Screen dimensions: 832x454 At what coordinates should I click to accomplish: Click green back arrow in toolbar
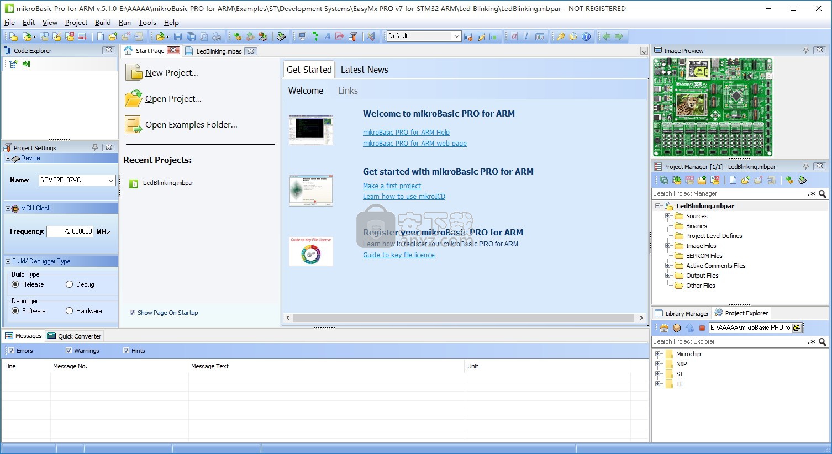pos(606,36)
